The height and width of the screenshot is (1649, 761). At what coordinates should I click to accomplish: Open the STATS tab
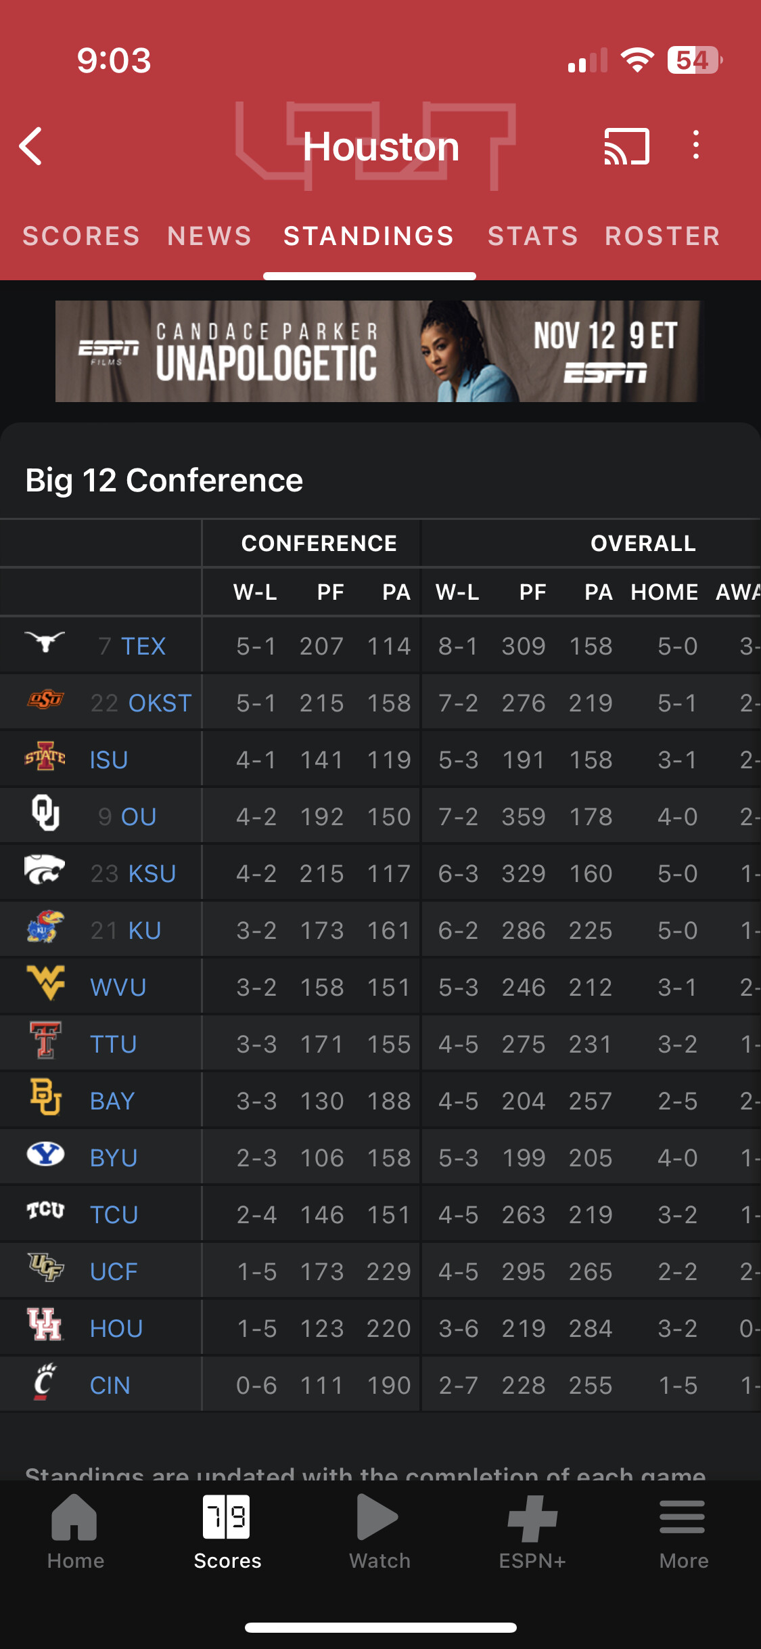pos(533,236)
